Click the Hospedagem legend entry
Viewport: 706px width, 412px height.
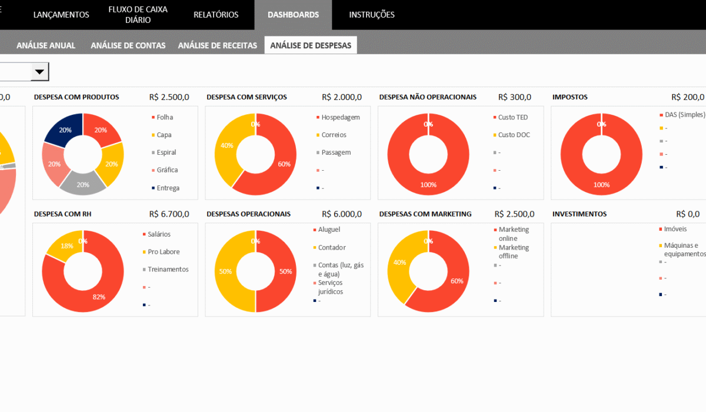coord(340,117)
